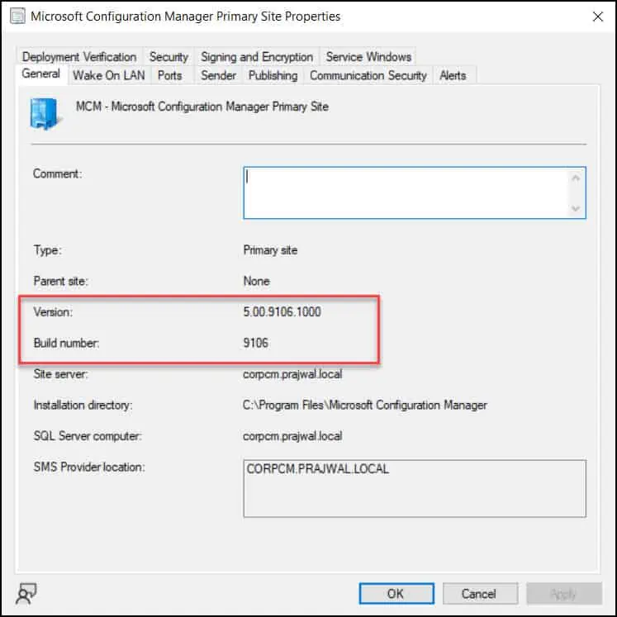Click the Installation directory path text
This screenshot has height=617, width=617.
pos(365,405)
